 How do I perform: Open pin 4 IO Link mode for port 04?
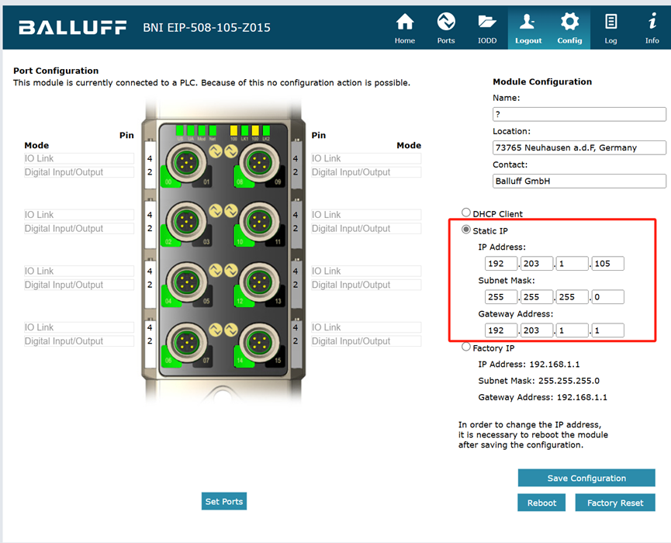click(x=79, y=271)
